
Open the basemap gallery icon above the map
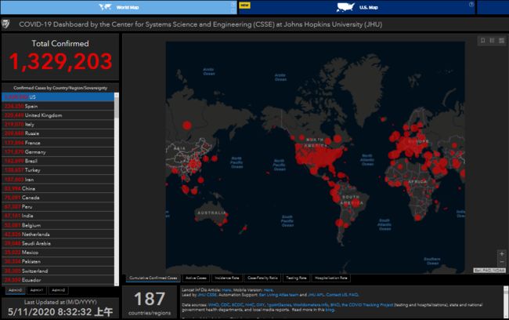pos(501,40)
